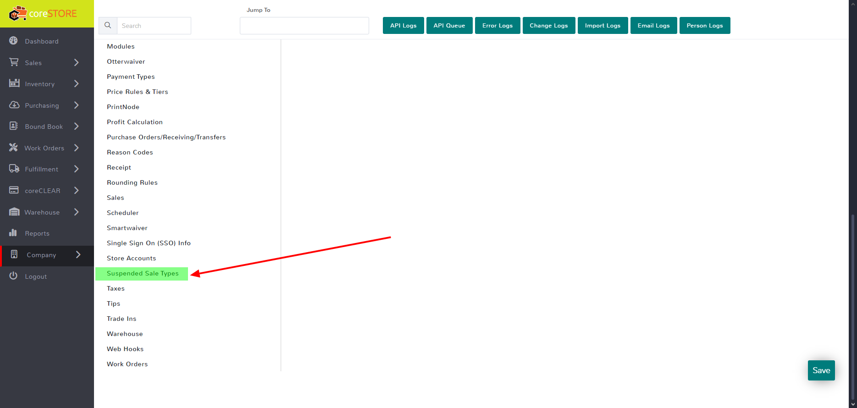The height and width of the screenshot is (408, 857).
Task: Click the Dashboard gauge icon
Action: point(14,41)
